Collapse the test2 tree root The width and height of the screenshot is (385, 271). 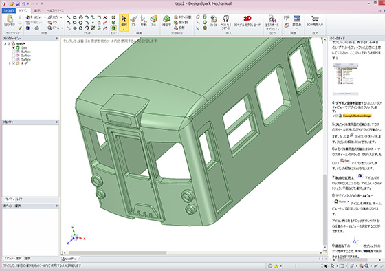click(5, 44)
